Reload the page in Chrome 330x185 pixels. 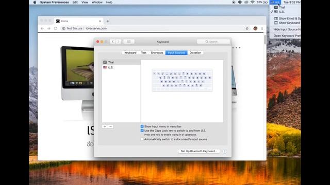[56, 28]
